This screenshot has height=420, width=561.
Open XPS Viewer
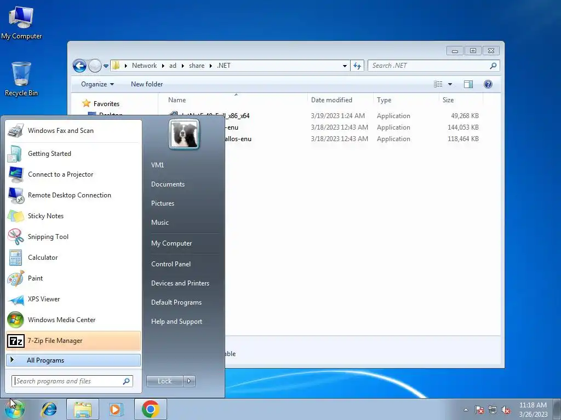coord(73,299)
